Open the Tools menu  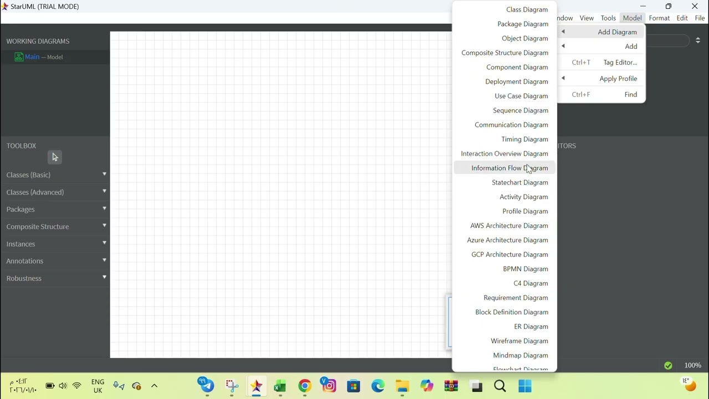click(608, 18)
